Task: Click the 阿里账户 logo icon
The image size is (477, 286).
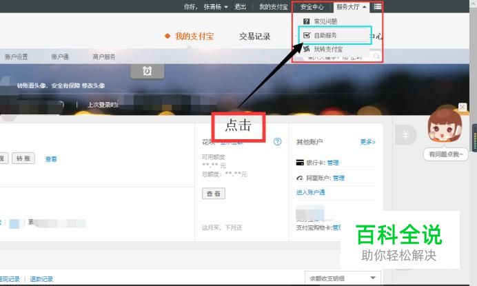Action: click(x=300, y=178)
